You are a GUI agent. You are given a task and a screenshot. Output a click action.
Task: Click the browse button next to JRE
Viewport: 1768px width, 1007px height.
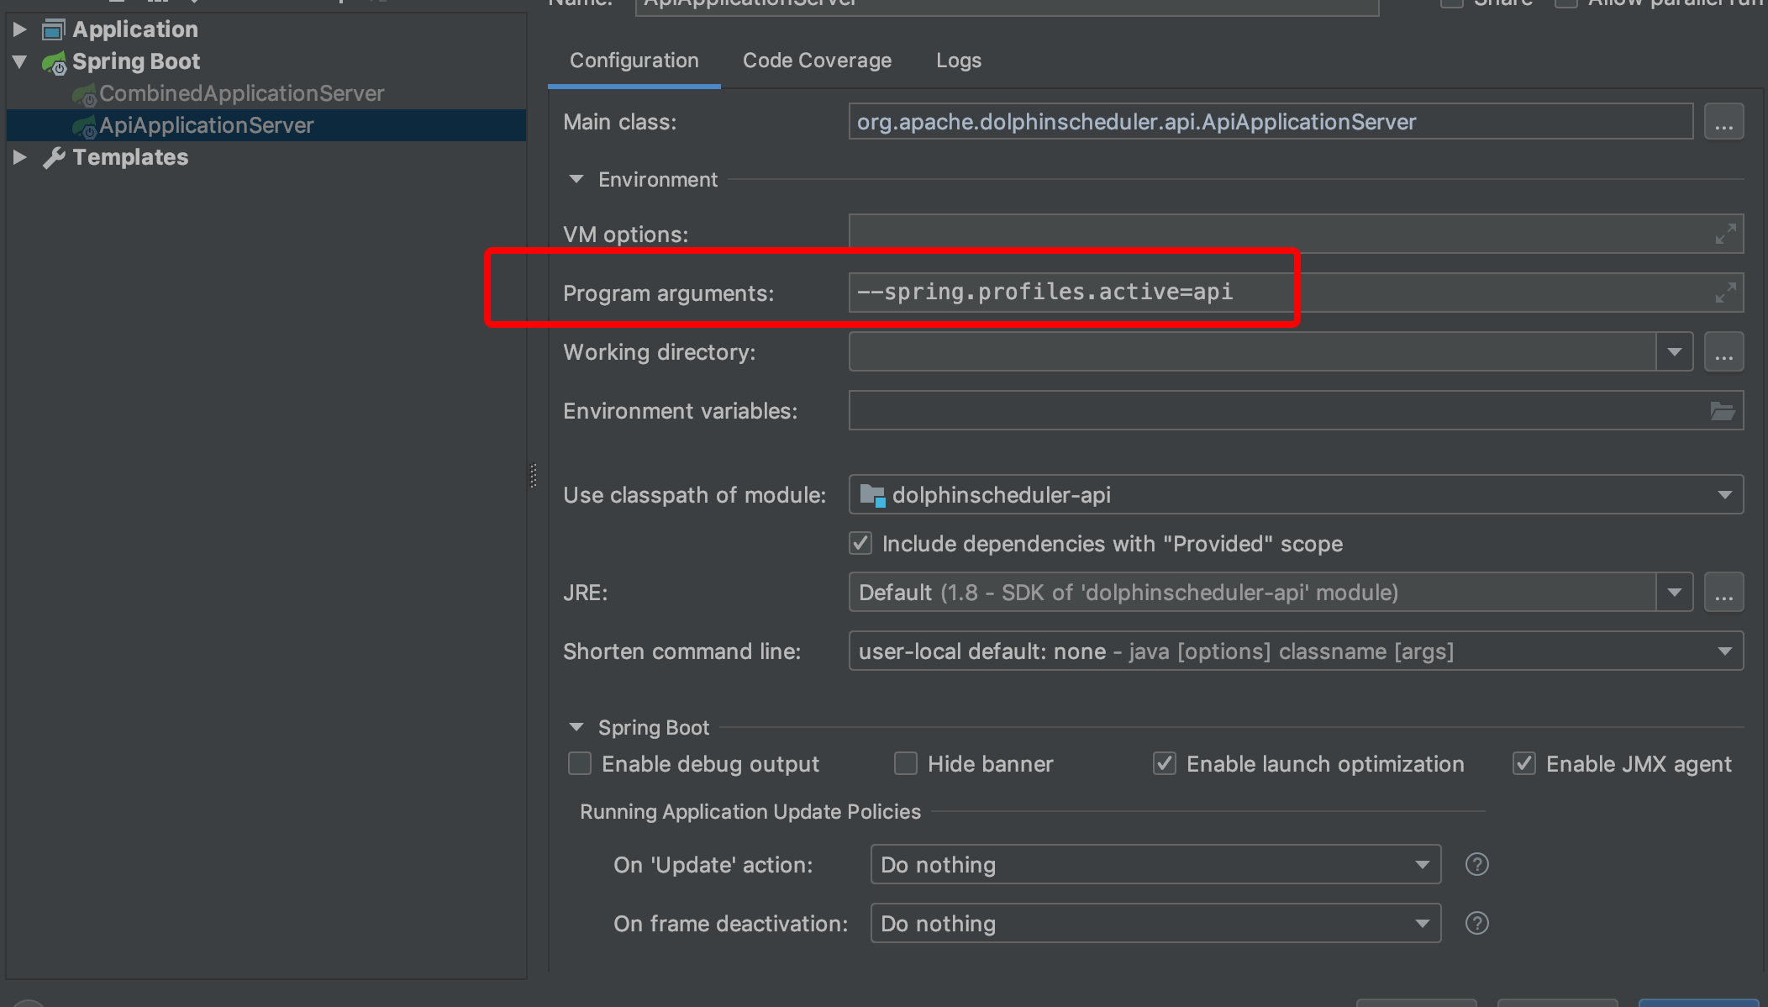1723,593
